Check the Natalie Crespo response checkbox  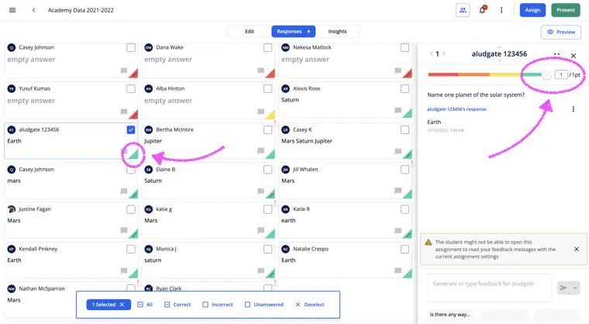pyautogui.click(x=405, y=250)
